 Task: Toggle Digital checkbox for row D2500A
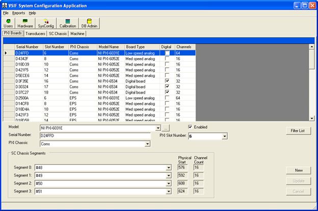(167, 98)
